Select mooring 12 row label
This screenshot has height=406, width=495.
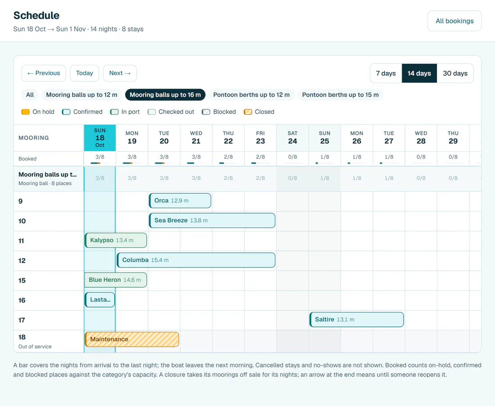[49, 261]
